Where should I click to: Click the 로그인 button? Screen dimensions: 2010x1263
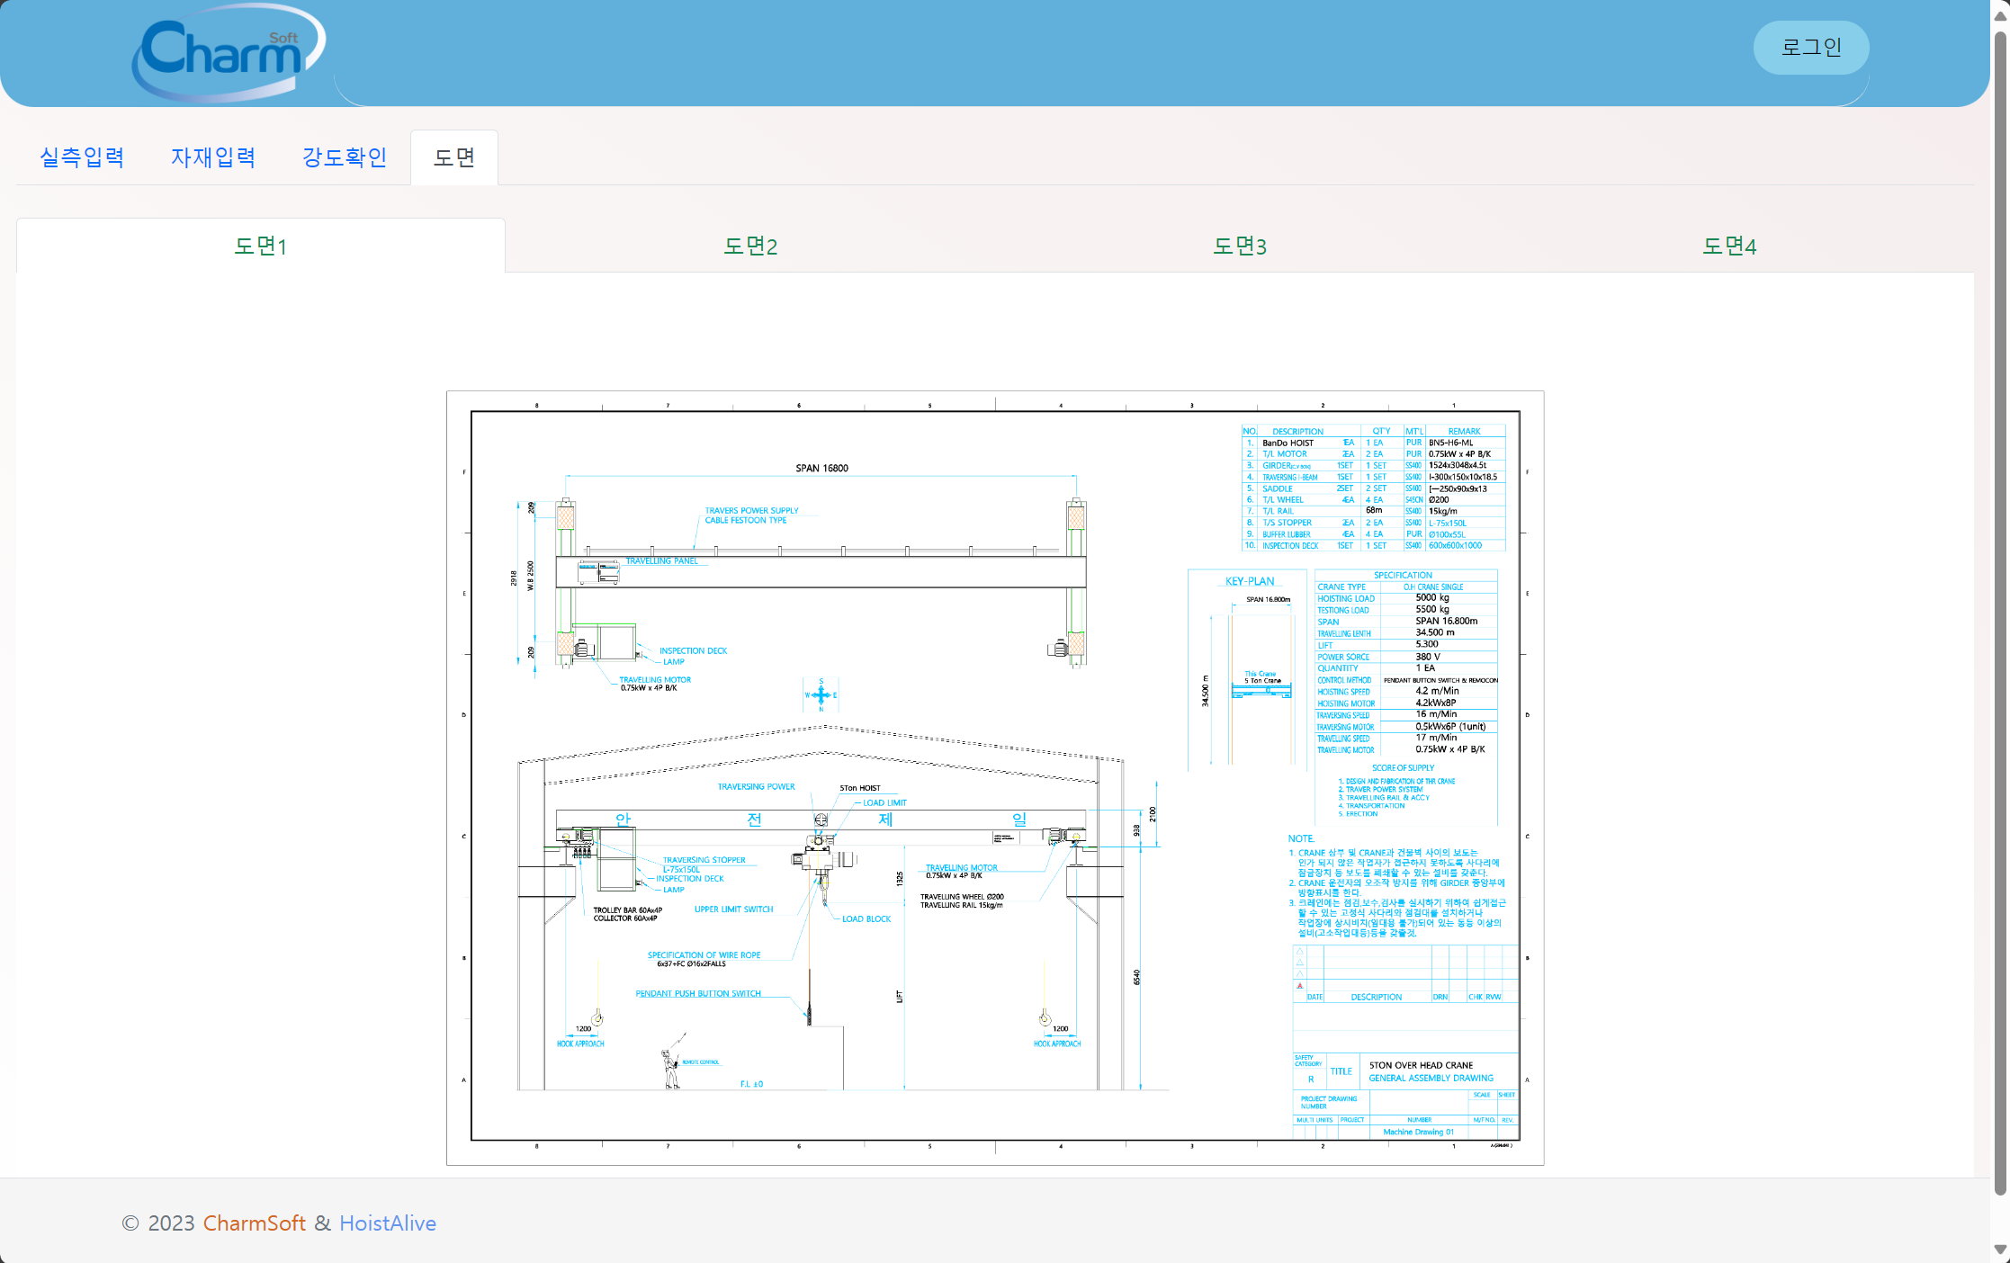[1810, 48]
